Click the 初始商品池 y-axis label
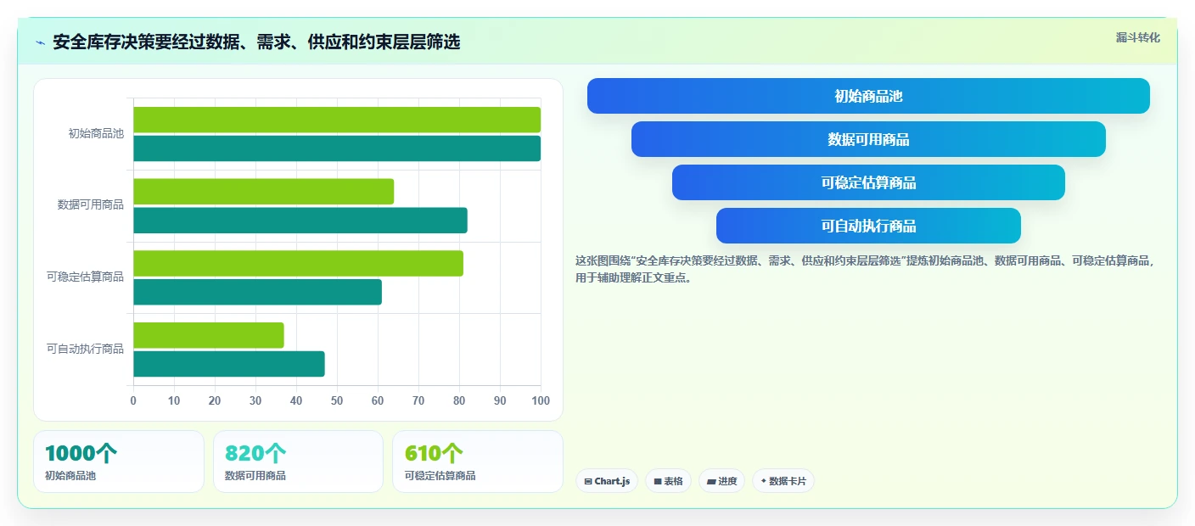Image resolution: width=1195 pixels, height=526 pixels. click(96, 133)
